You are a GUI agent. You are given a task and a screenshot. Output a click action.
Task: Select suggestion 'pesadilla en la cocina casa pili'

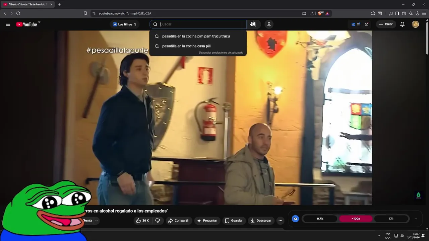tap(198, 46)
